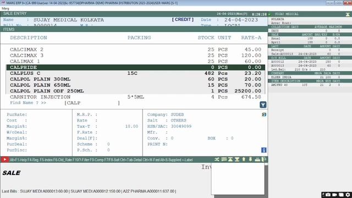Collapse the Sujay Medical side panel
Screen dimensions: 352x198
(348, 14)
